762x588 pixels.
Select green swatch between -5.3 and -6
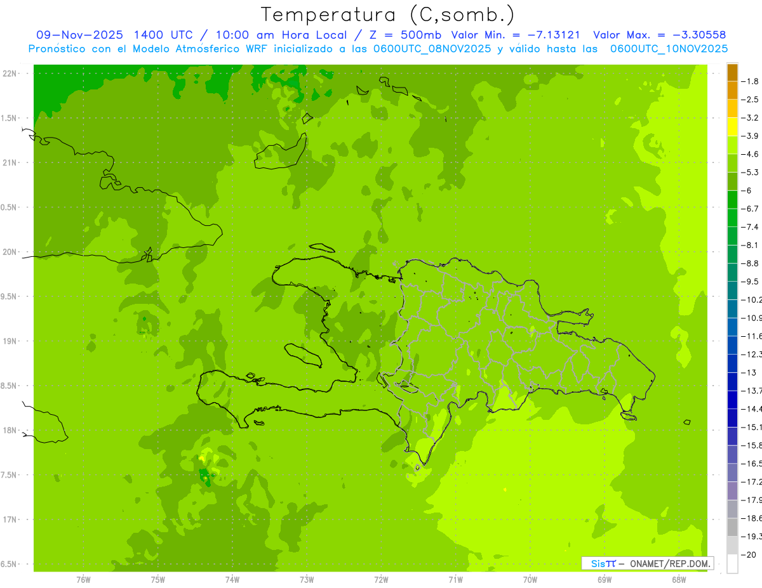point(732,181)
